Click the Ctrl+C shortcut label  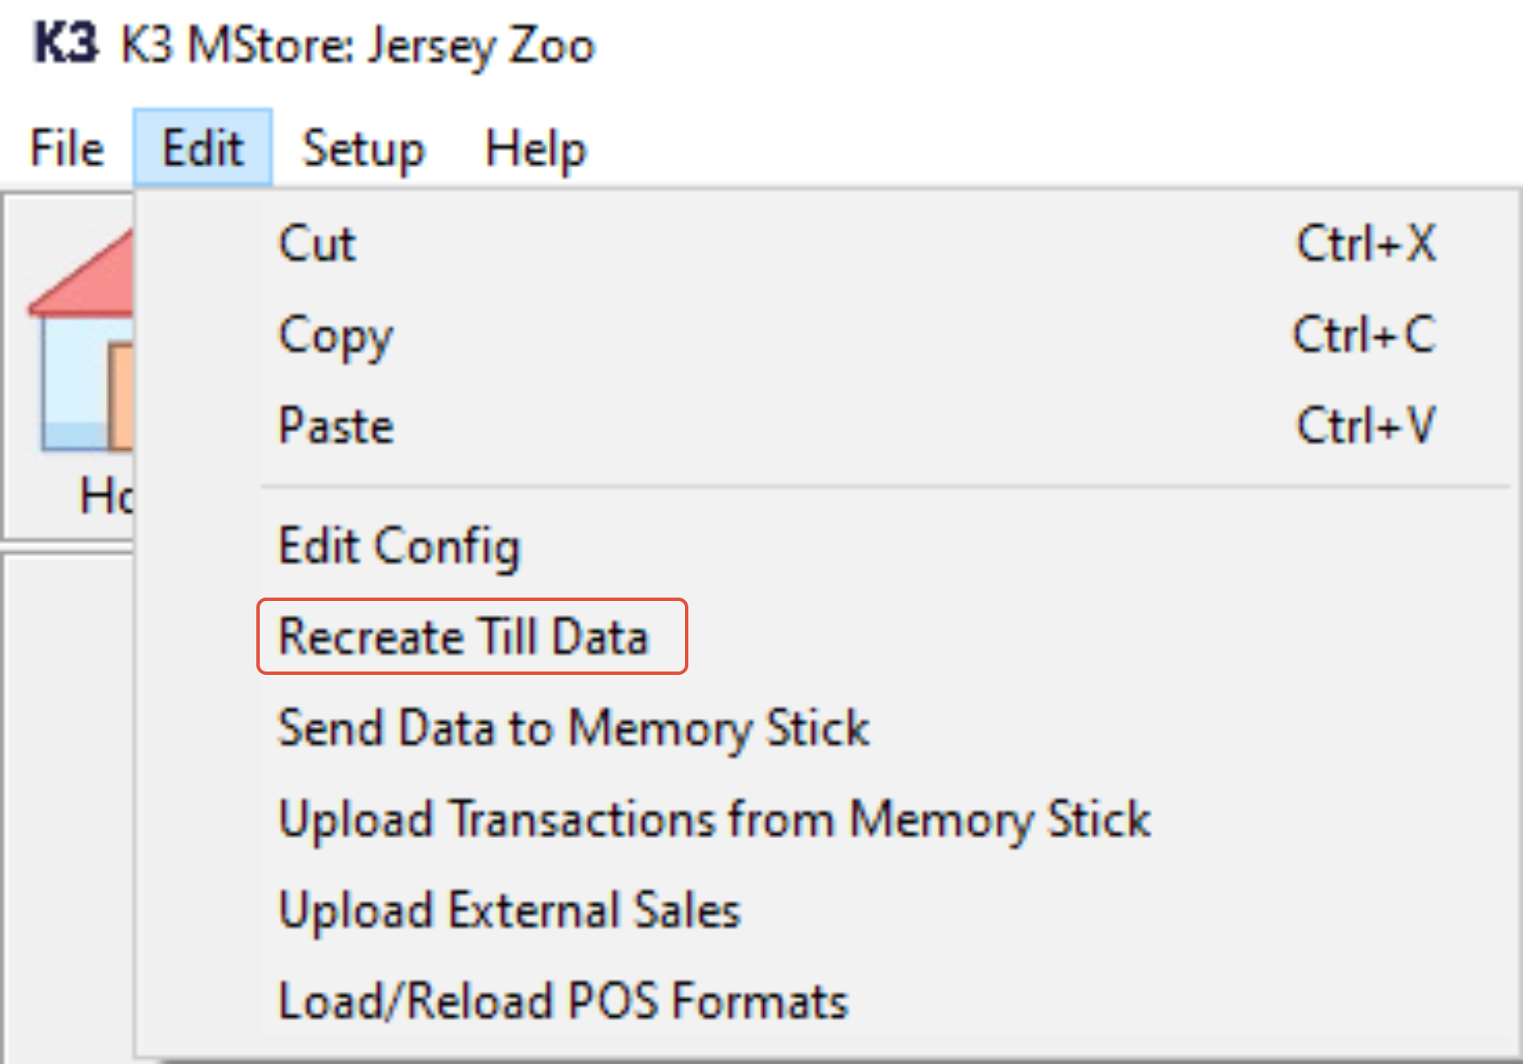tap(1364, 335)
